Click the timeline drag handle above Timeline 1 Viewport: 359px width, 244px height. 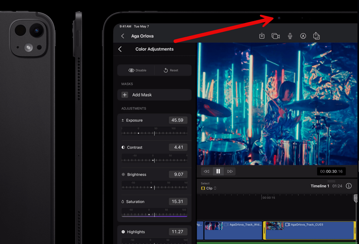(x=331, y=181)
